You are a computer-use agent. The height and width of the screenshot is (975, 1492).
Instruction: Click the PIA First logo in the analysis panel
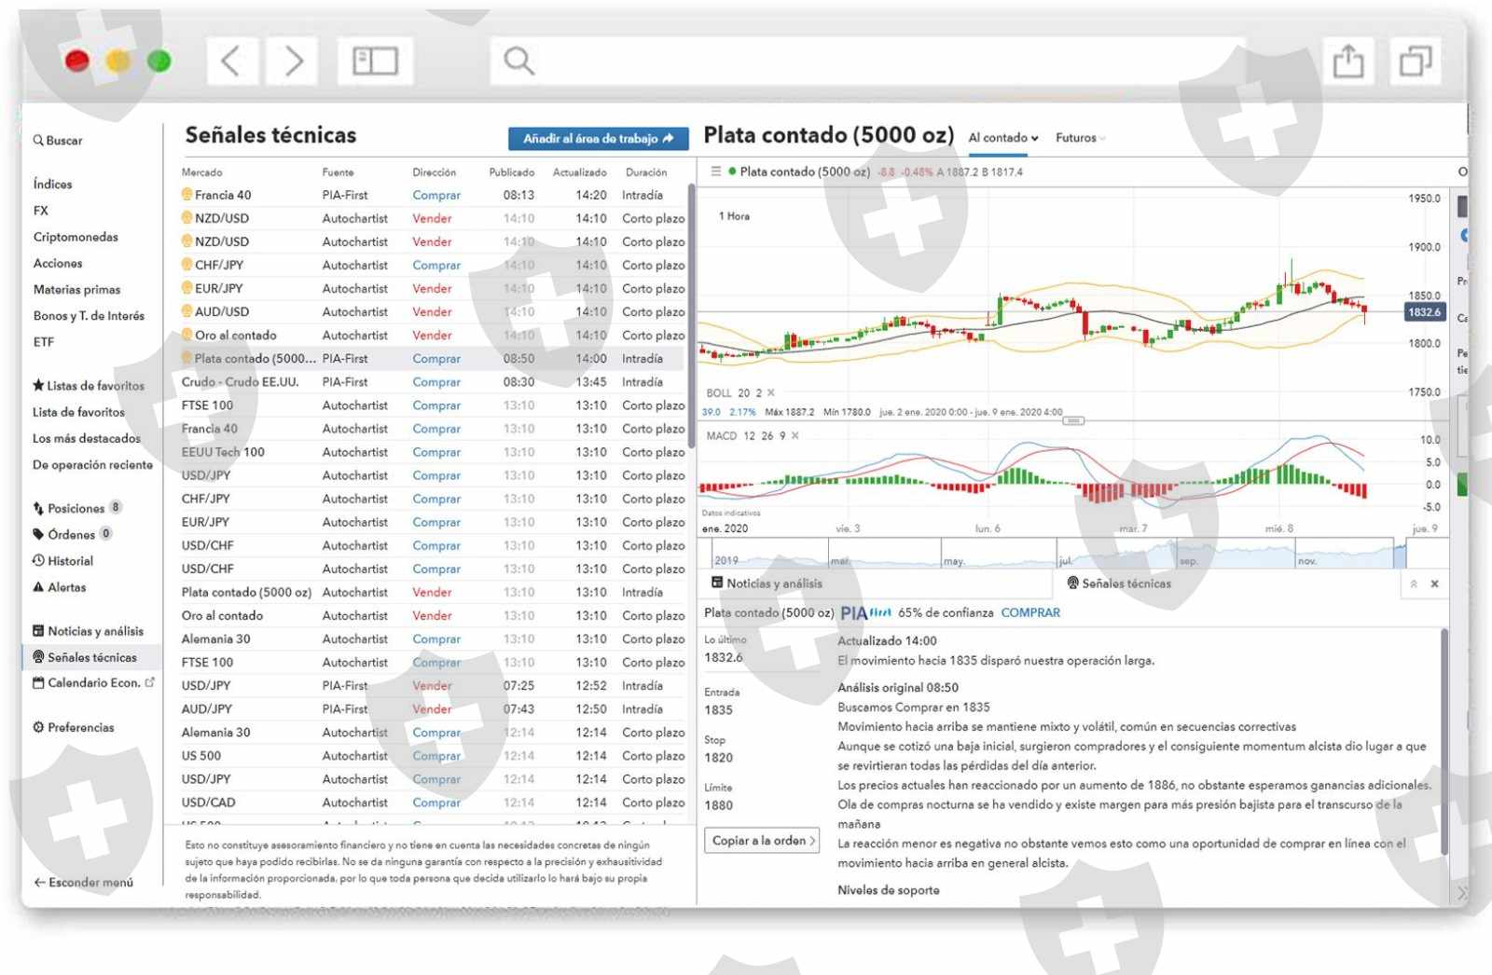[866, 613]
